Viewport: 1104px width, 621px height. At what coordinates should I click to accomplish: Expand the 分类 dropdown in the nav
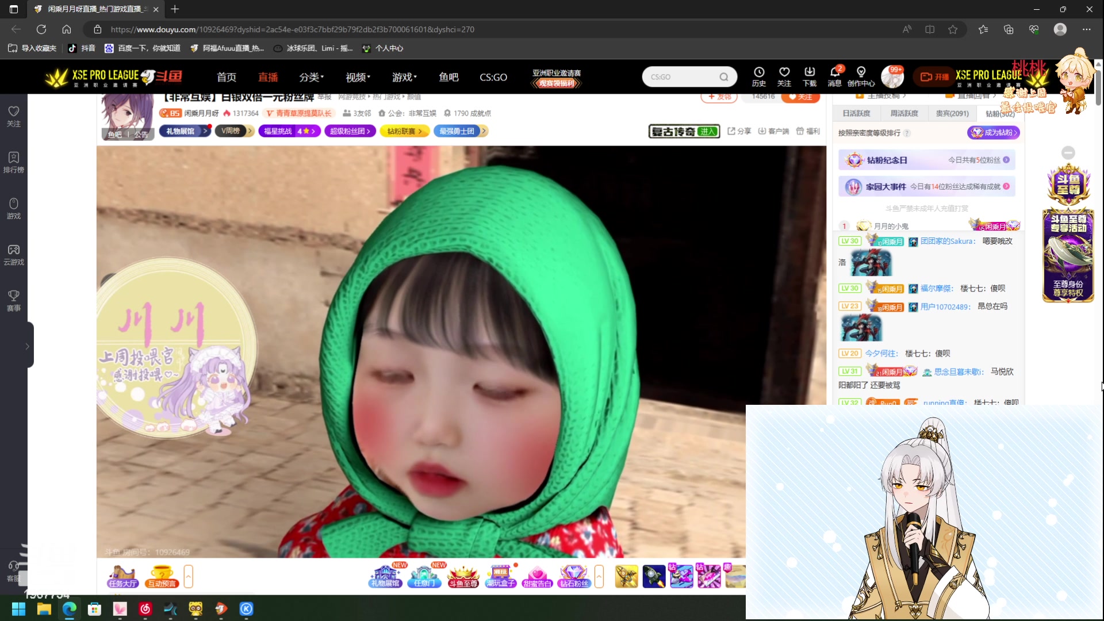click(x=312, y=77)
